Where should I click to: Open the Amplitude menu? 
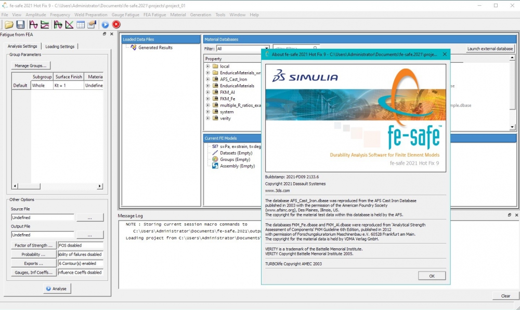pos(36,15)
